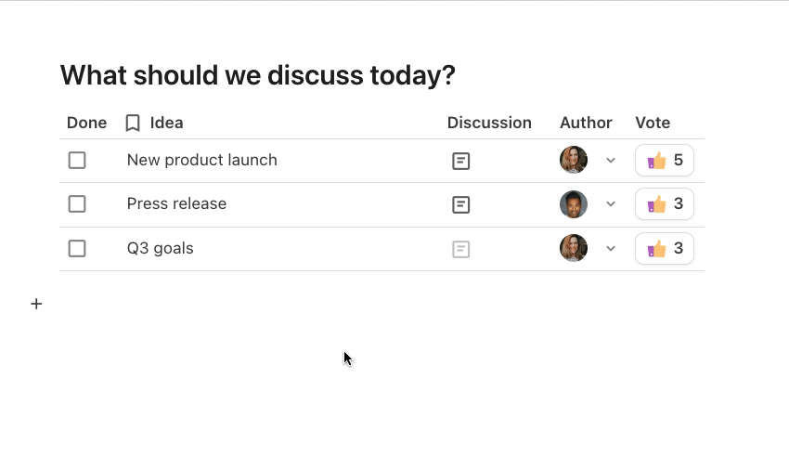The image size is (789, 457).
Task: Open discussion notes for New product launch
Action: tap(461, 161)
